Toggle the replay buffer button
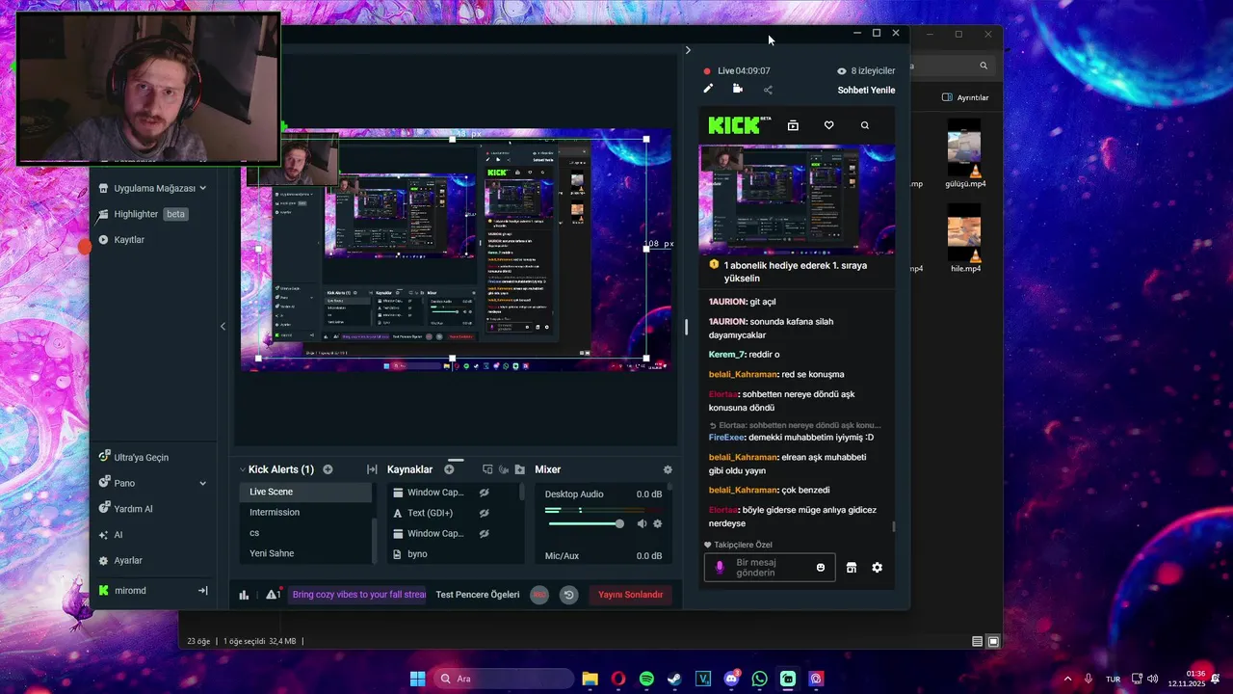This screenshot has width=1233, height=694. (x=568, y=595)
